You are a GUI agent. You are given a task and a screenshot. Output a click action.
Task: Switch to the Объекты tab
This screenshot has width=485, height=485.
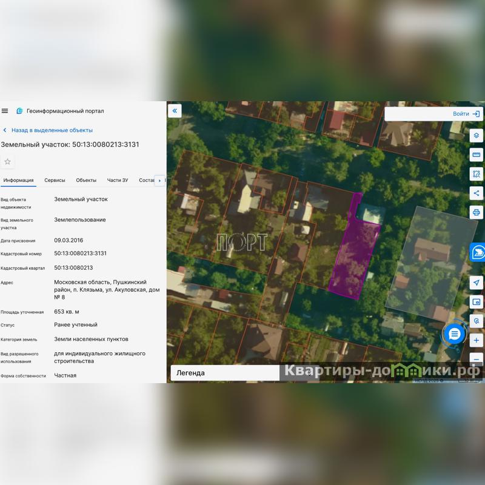(x=86, y=180)
